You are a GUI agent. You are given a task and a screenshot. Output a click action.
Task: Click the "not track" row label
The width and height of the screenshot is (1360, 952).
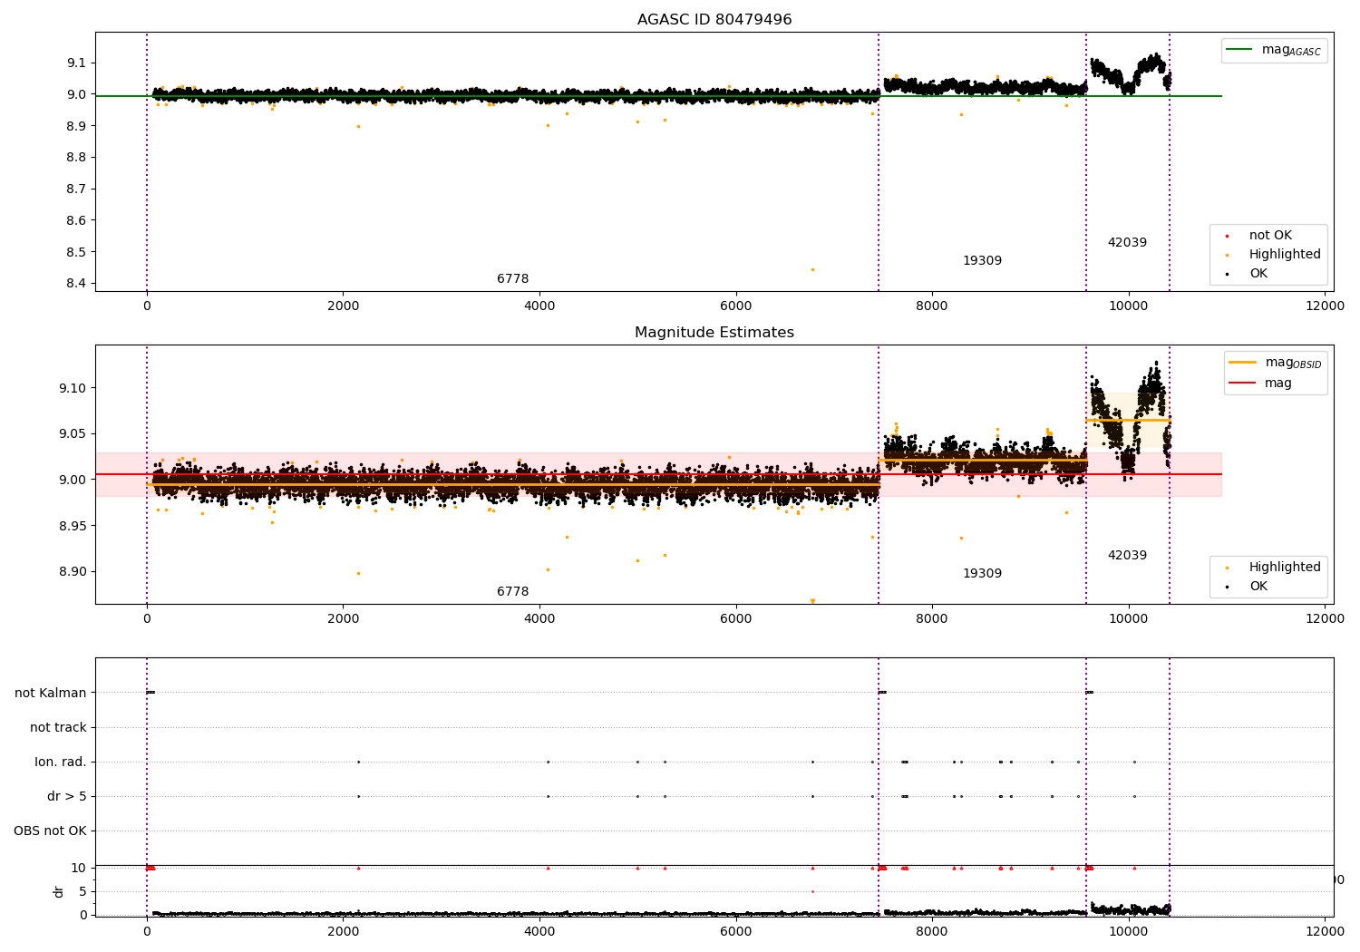pos(58,728)
